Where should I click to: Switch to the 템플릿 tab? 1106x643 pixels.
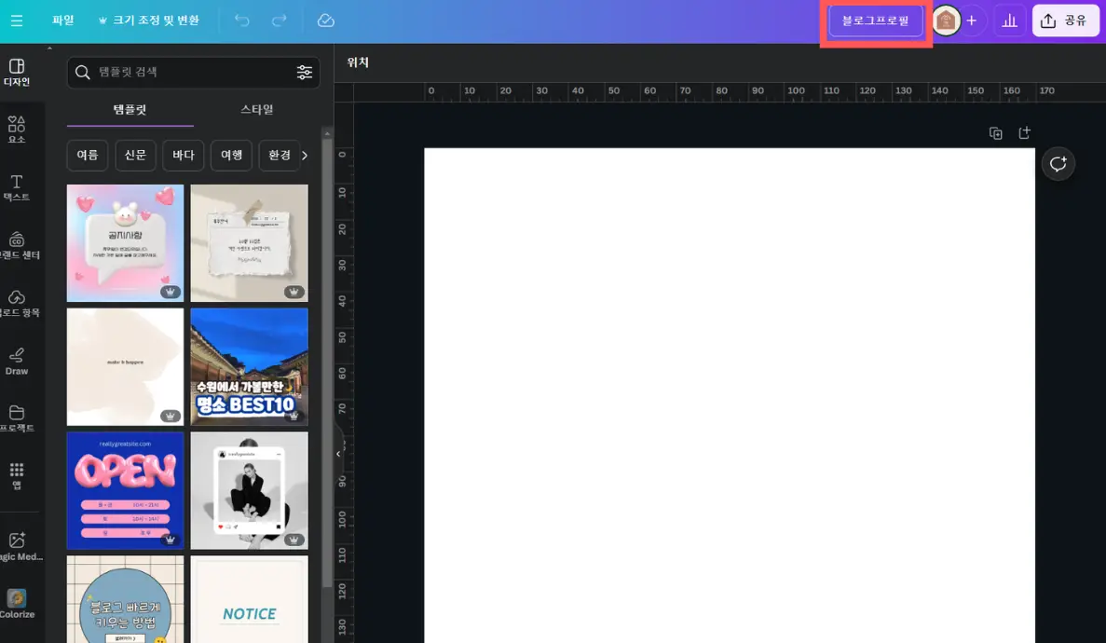click(130, 109)
